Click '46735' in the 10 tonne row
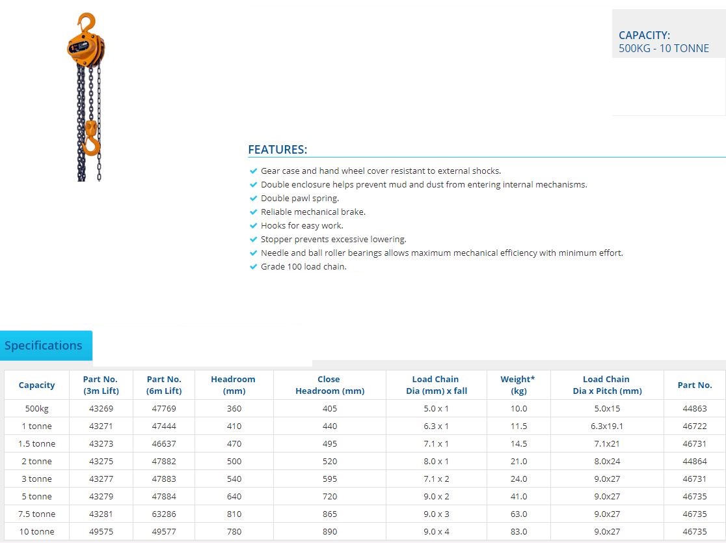The height and width of the screenshot is (543, 726). click(x=695, y=532)
